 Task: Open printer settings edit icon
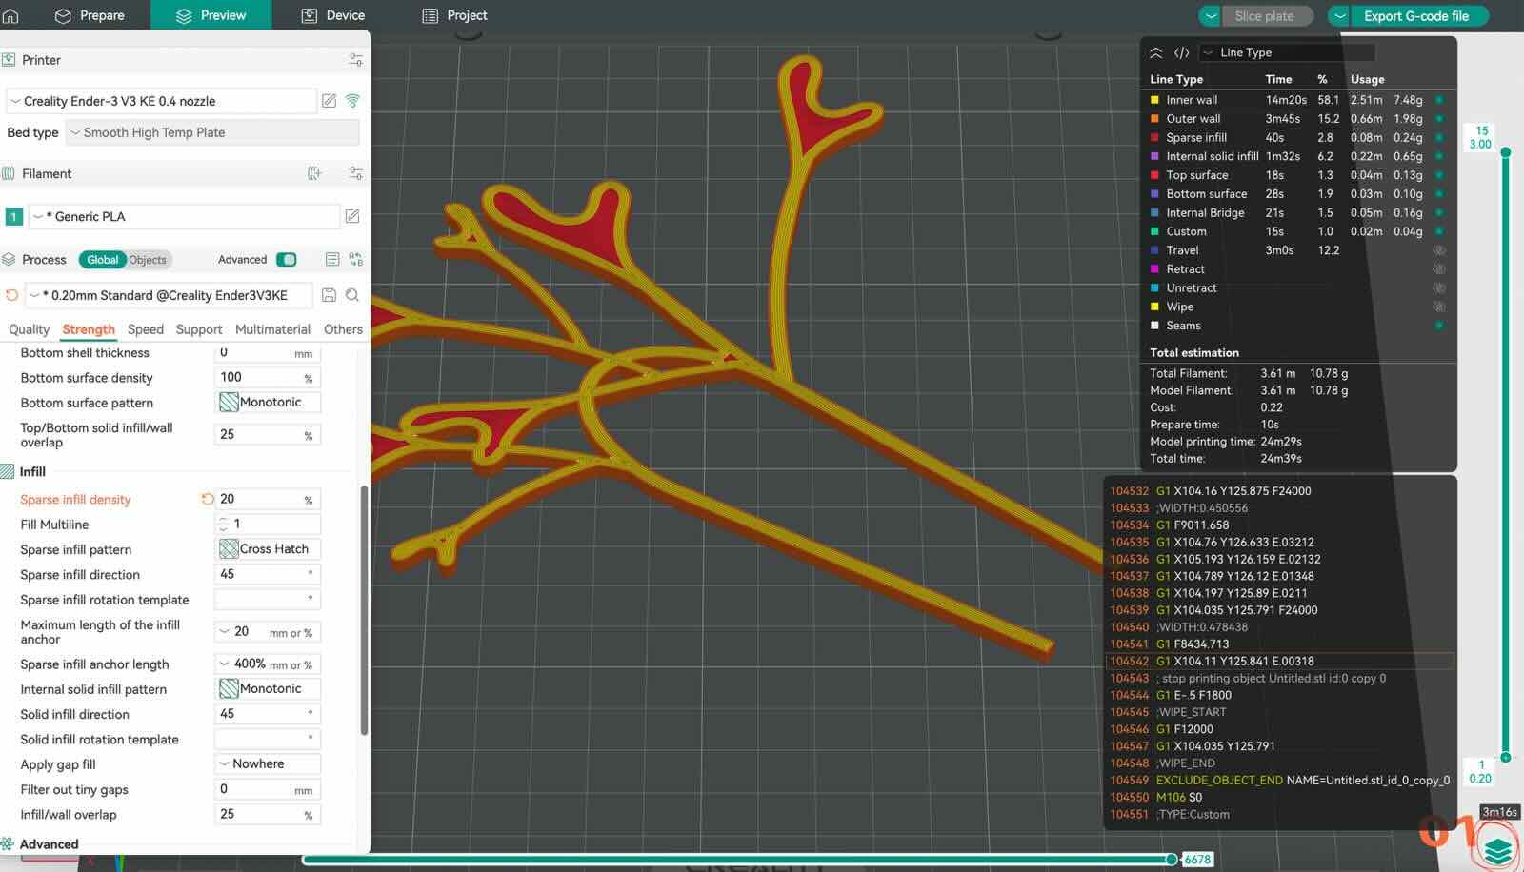tap(329, 101)
